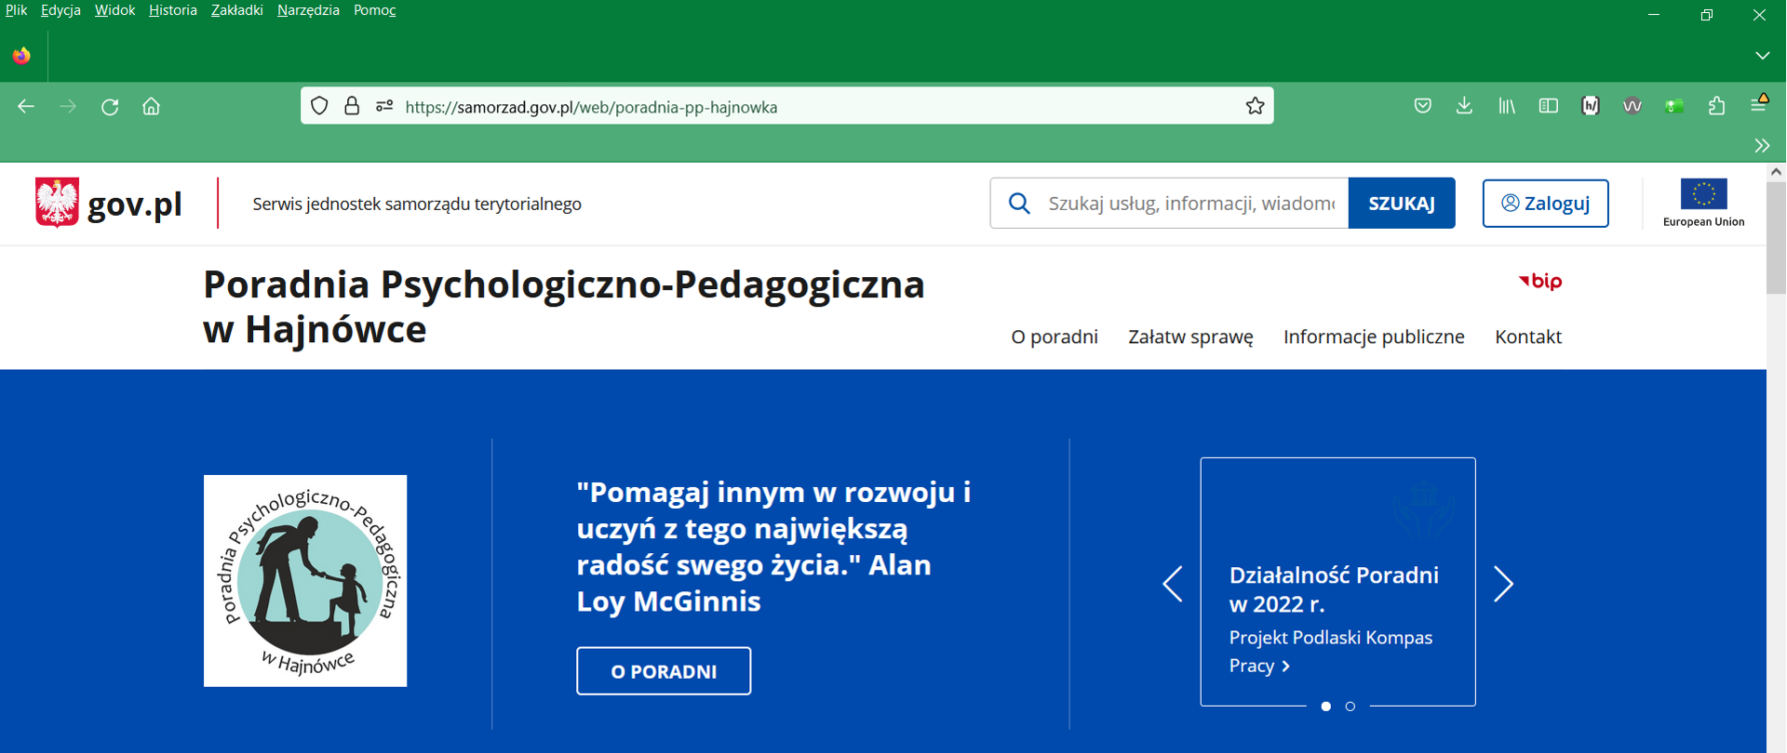The width and height of the screenshot is (1787, 753).
Task: Click the green extension icon in toolbar
Action: point(1674,106)
